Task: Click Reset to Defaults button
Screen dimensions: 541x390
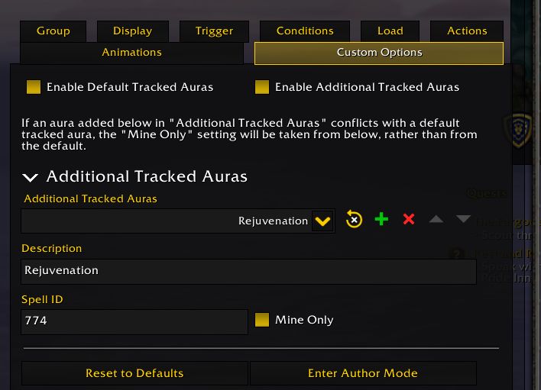Action: tap(134, 373)
